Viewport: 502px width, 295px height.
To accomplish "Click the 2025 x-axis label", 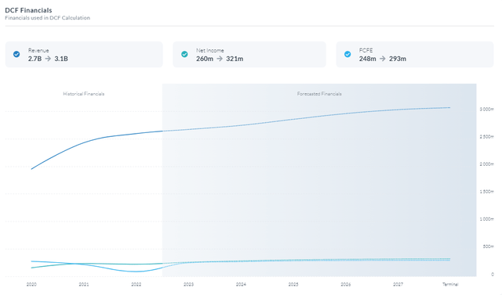I will (293, 285).
